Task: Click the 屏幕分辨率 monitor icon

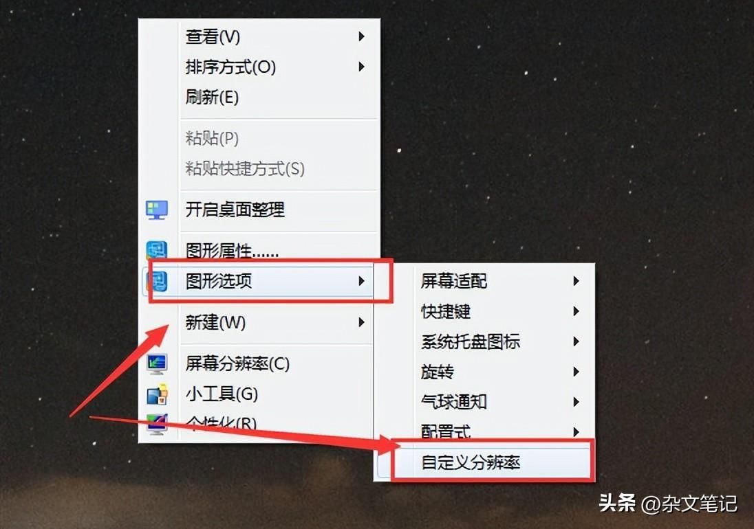Action: tap(157, 363)
